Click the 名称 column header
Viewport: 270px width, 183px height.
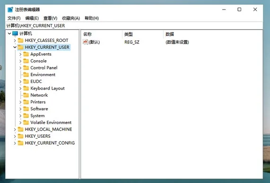[x=102, y=34]
